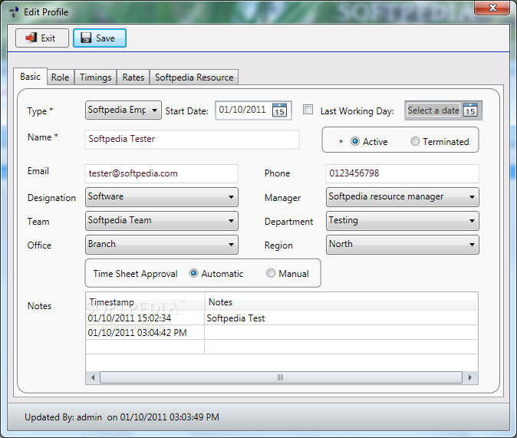Select the Terminated status radio button
The image size is (517, 438).
[x=415, y=141]
